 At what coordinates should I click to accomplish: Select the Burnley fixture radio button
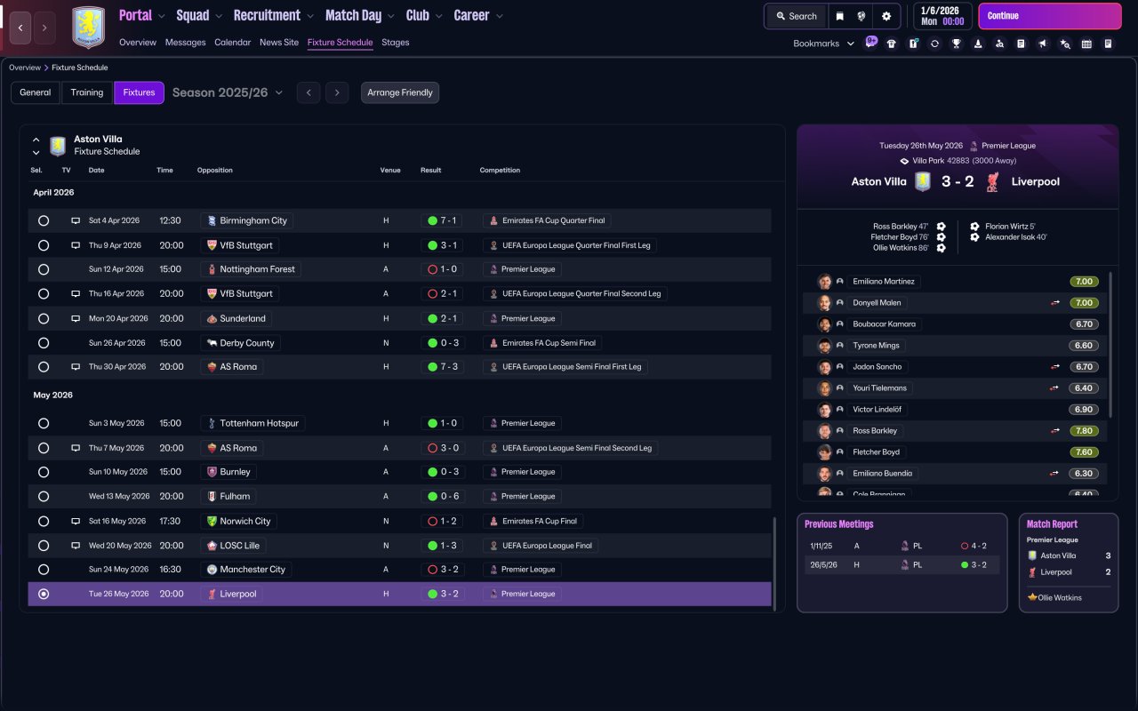(x=44, y=472)
